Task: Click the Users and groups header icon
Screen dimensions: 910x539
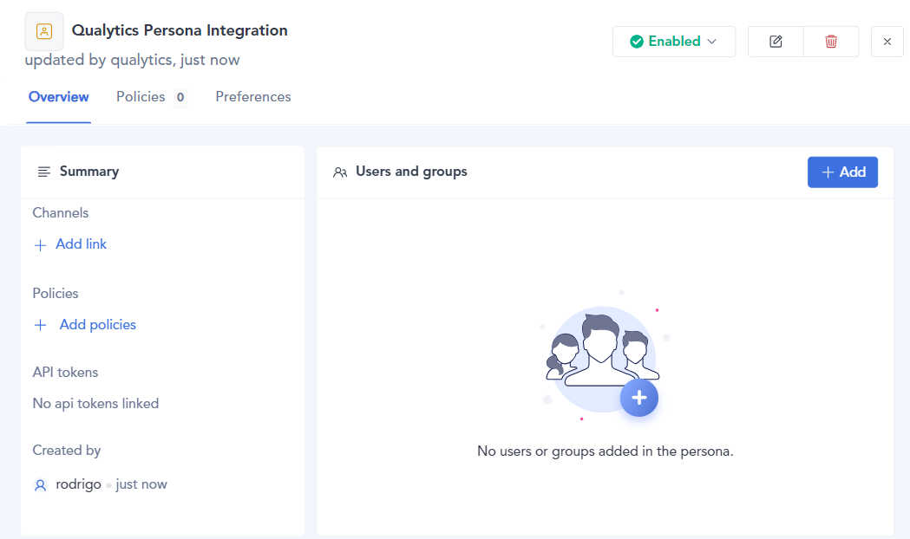Action: point(340,172)
